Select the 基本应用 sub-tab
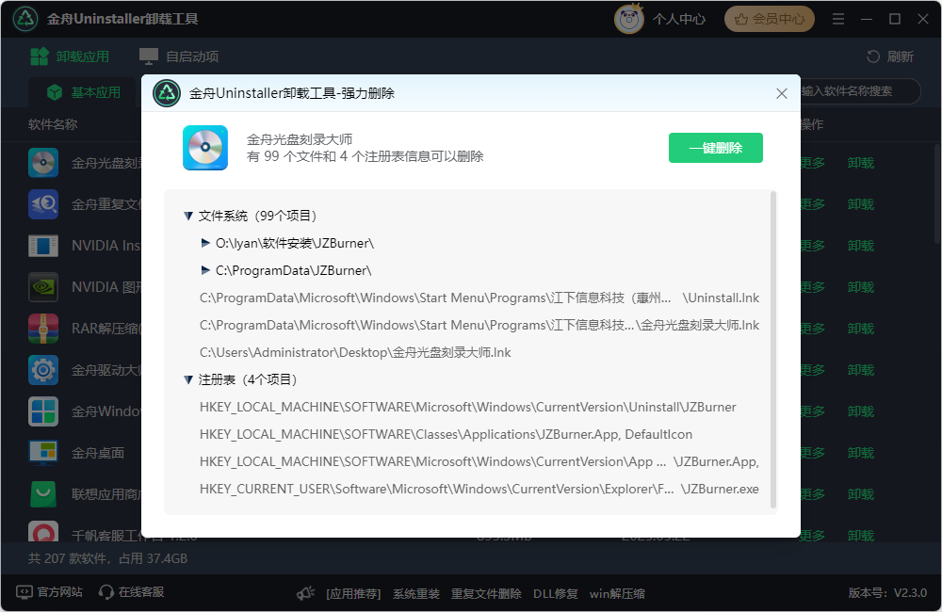 (x=84, y=92)
